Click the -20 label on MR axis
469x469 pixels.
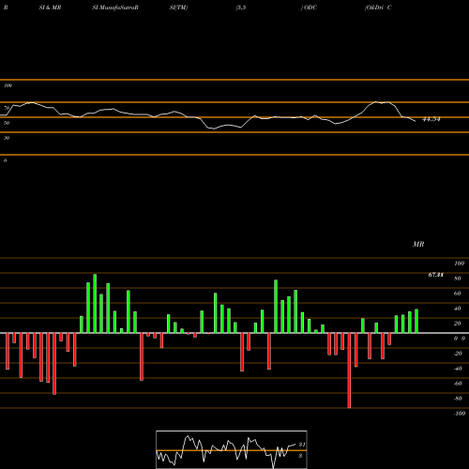pyautogui.click(x=458, y=354)
